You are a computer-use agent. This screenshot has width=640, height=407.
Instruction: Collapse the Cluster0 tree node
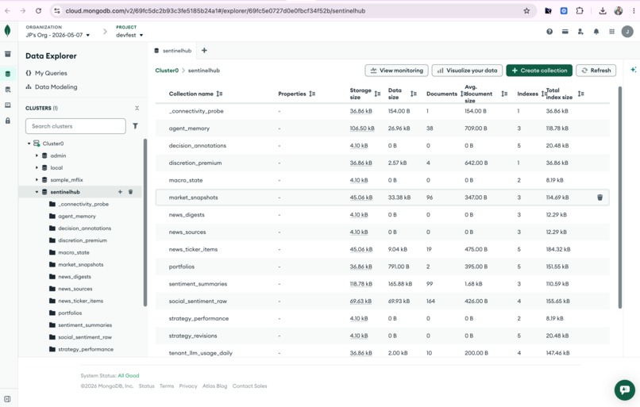[29, 144]
